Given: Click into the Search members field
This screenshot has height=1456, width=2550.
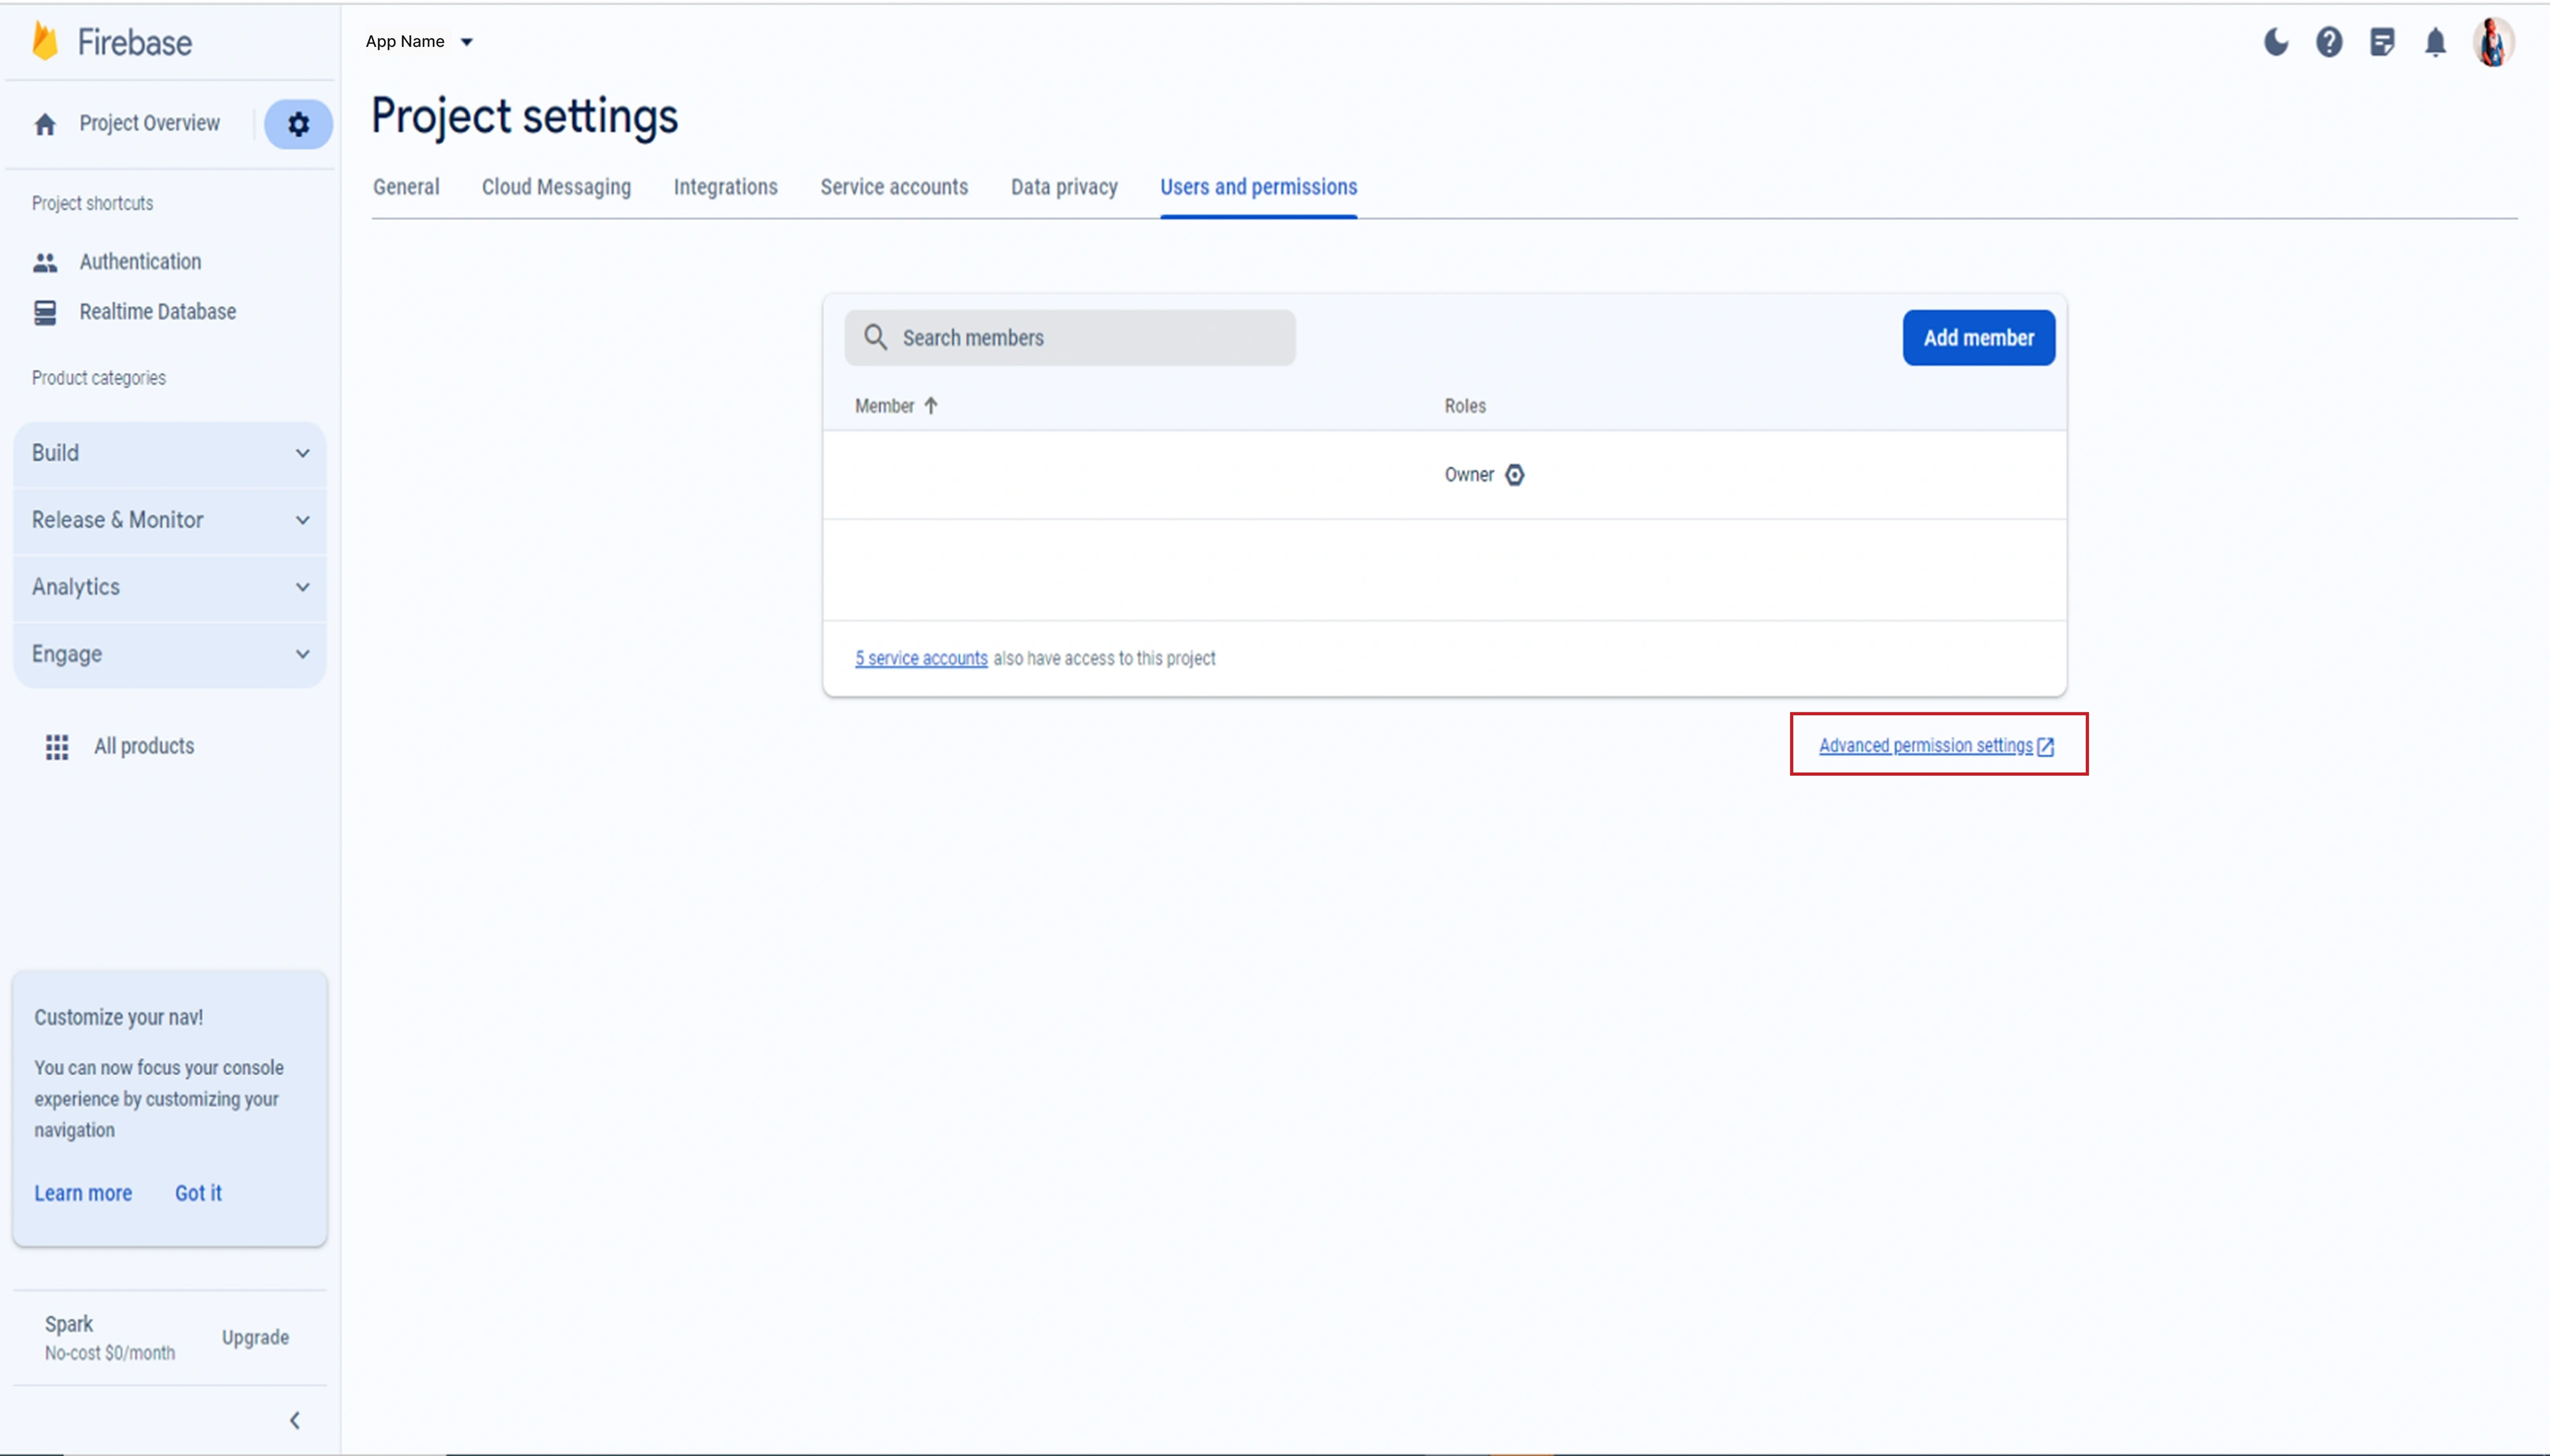Looking at the screenshot, I should (1070, 338).
